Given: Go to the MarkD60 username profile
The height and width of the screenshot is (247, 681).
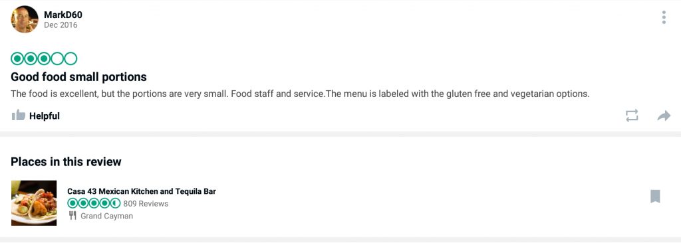Looking at the screenshot, I should 63,15.
